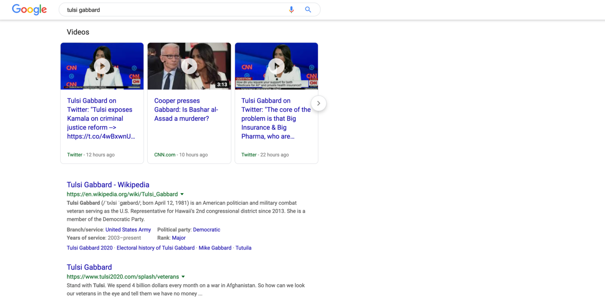
Task: Open the tulsi2020.com veterans result
Action: pos(89,267)
